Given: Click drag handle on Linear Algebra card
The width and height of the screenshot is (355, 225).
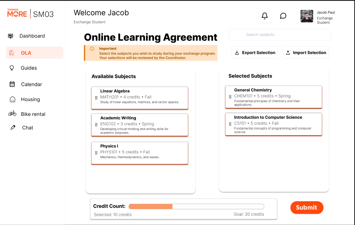Looking at the screenshot, I should pyautogui.click(x=96, y=98).
